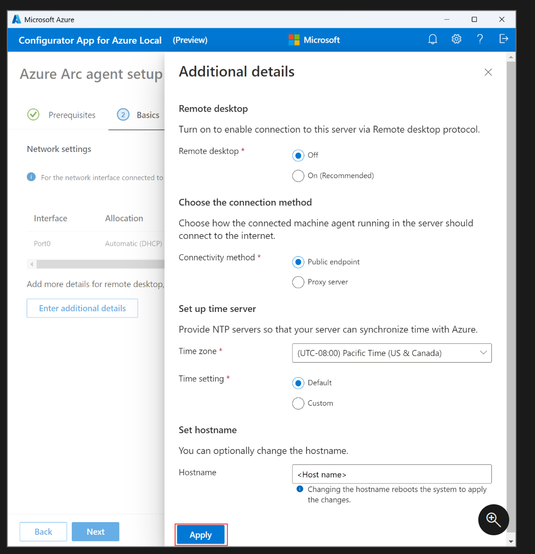Click the network settings info icon
The height and width of the screenshot is (554, 535).
tap(31, 177)
